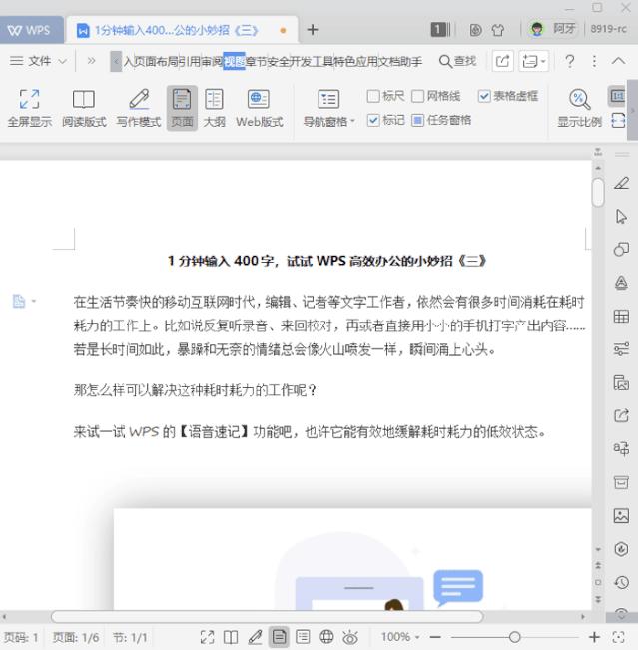Open property settings sliders in sidebar

tap(621, 349)
